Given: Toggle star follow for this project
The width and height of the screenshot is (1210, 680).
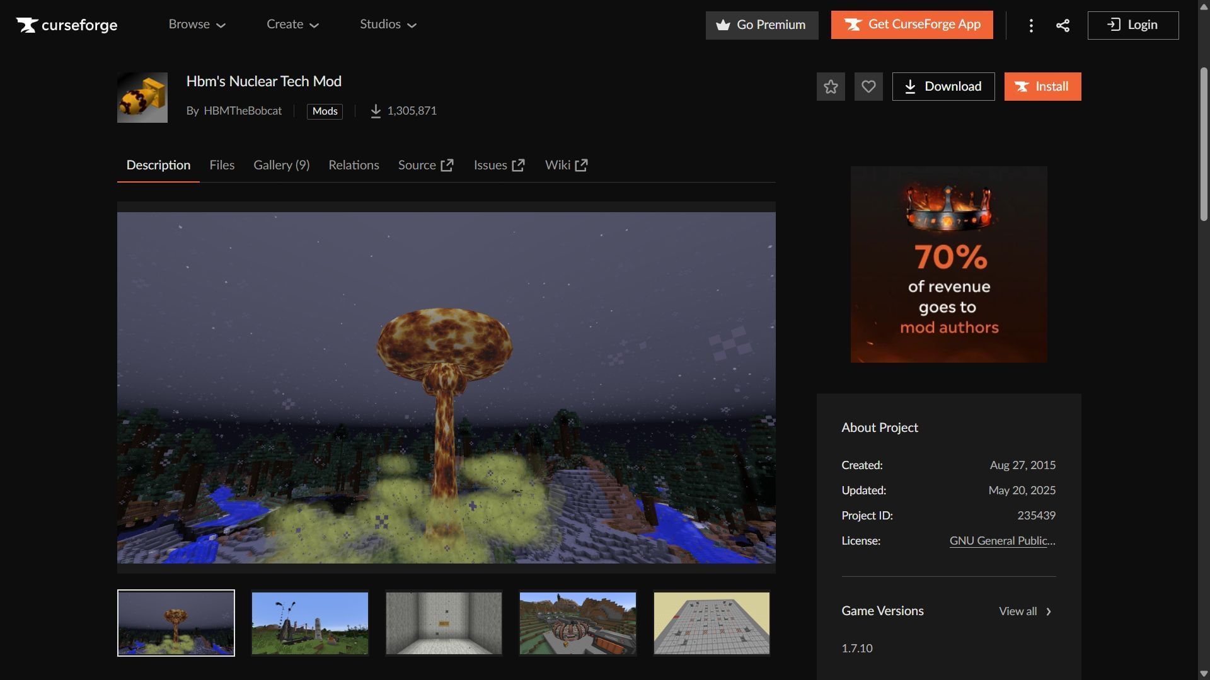Looking at the screenshot, I should click(831, 87).
